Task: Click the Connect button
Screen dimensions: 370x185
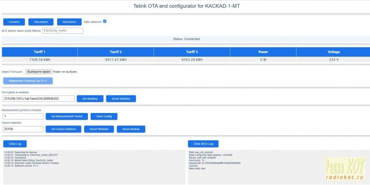Action: (x=14, y=22)
